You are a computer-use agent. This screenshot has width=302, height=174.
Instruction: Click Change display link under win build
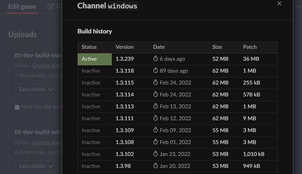[x=46, y=142]
